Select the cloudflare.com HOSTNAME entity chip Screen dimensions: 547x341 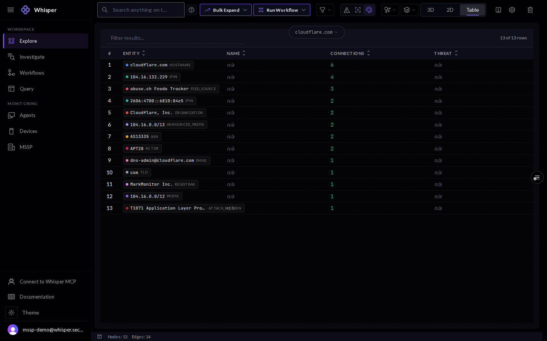coord(158,65)
